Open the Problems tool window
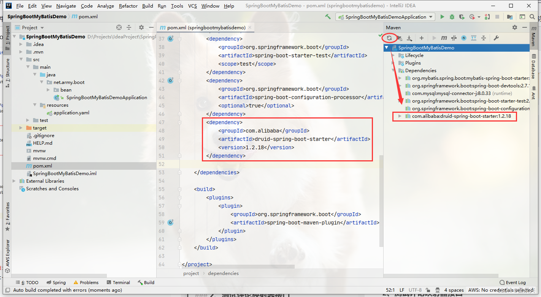The height and width of the screenshot is (297, 541). click(x=86, y=283)
